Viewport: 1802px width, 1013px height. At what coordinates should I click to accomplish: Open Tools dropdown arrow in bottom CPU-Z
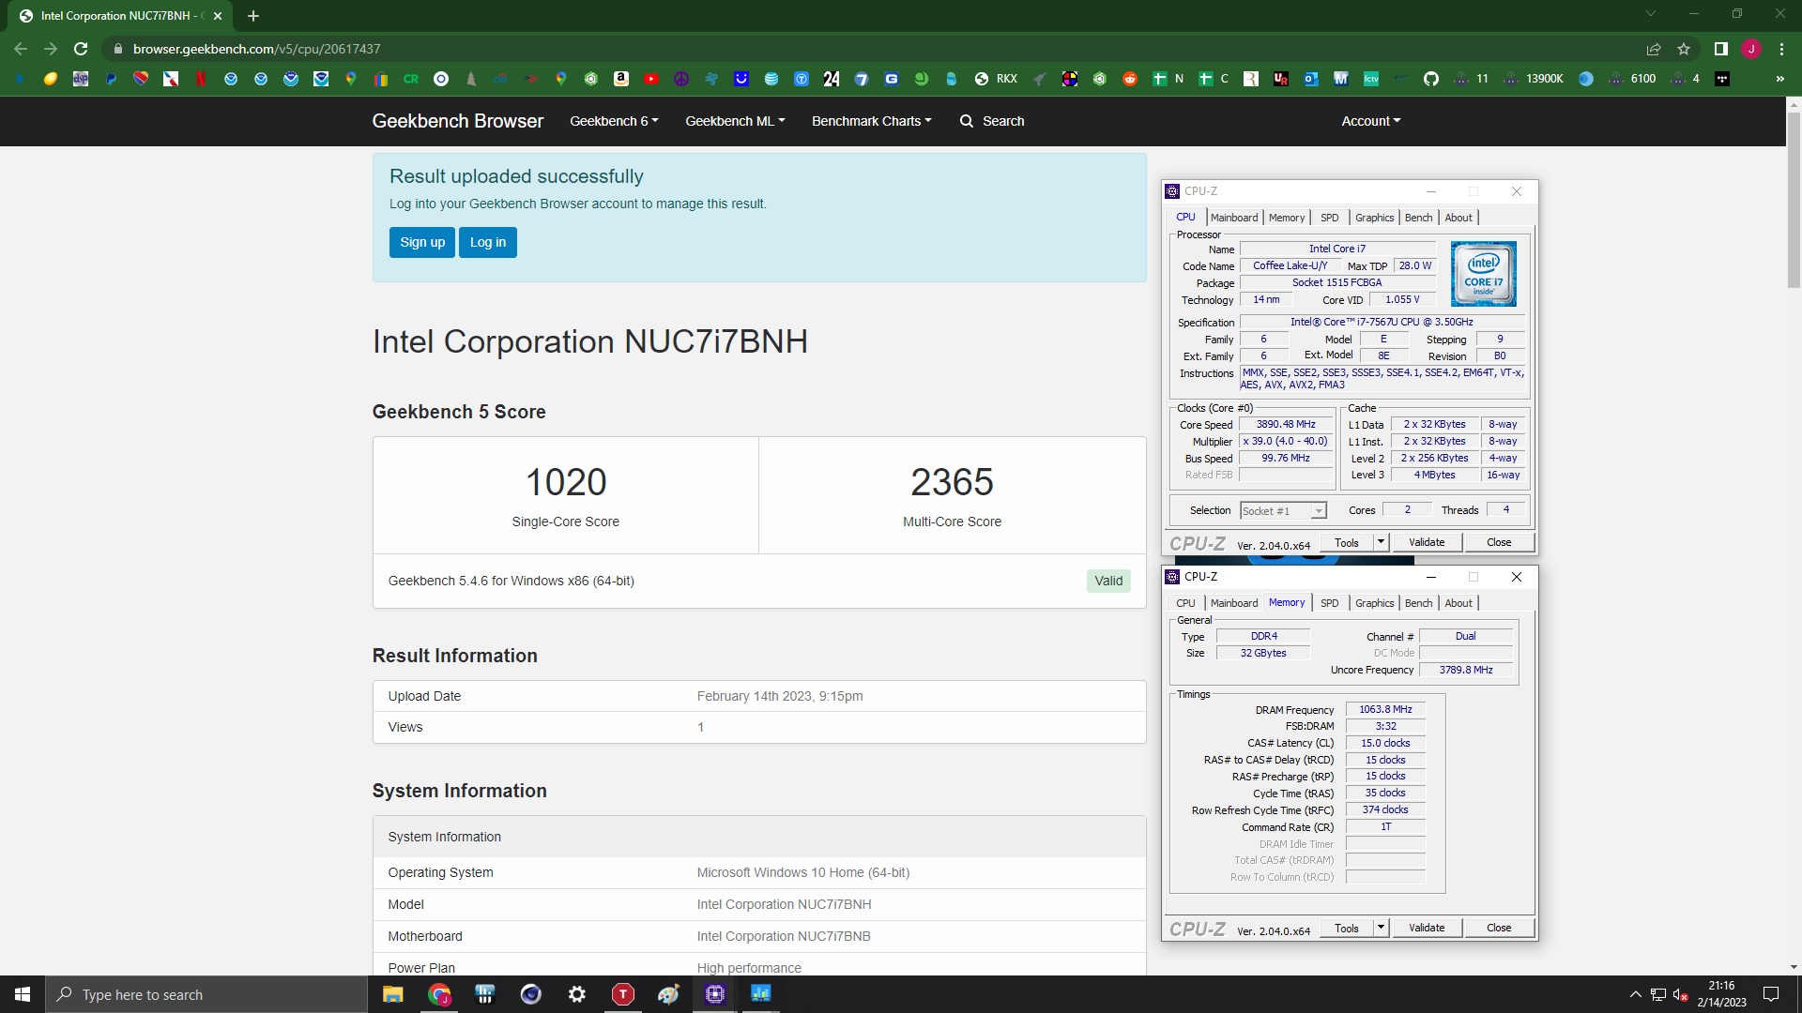(1380, 928)
